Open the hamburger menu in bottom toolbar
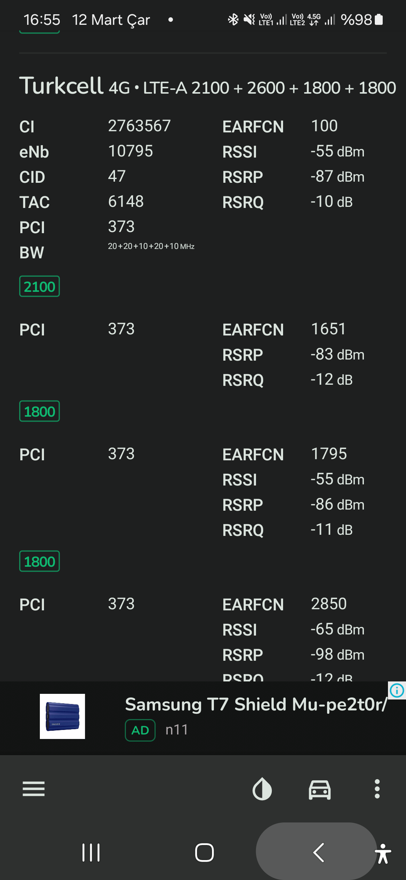Image resolution: width=406 pixels, height=880 pixels. click(x=33, y=789)
